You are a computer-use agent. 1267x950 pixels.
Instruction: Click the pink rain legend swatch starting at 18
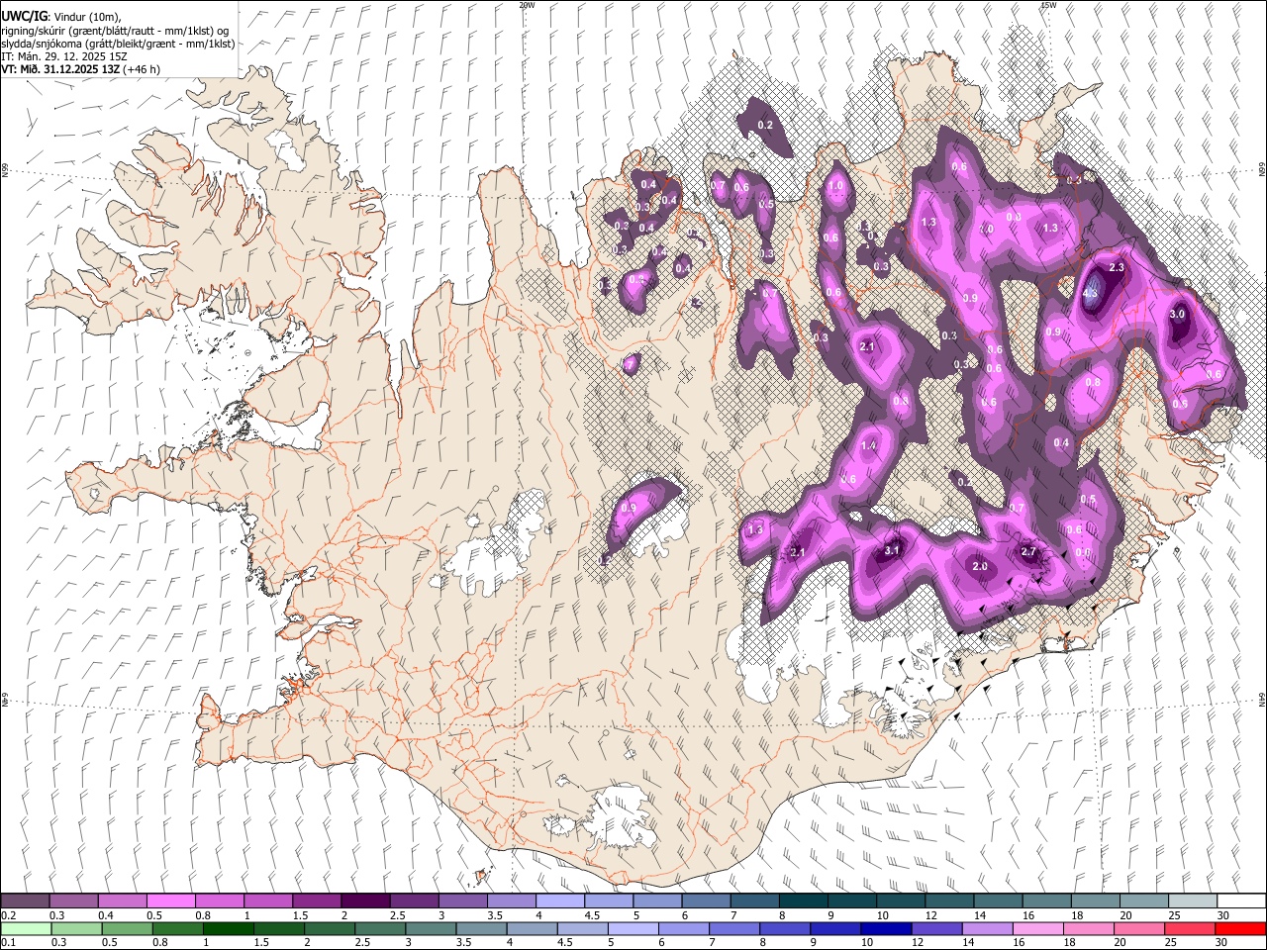point(1088,929)
